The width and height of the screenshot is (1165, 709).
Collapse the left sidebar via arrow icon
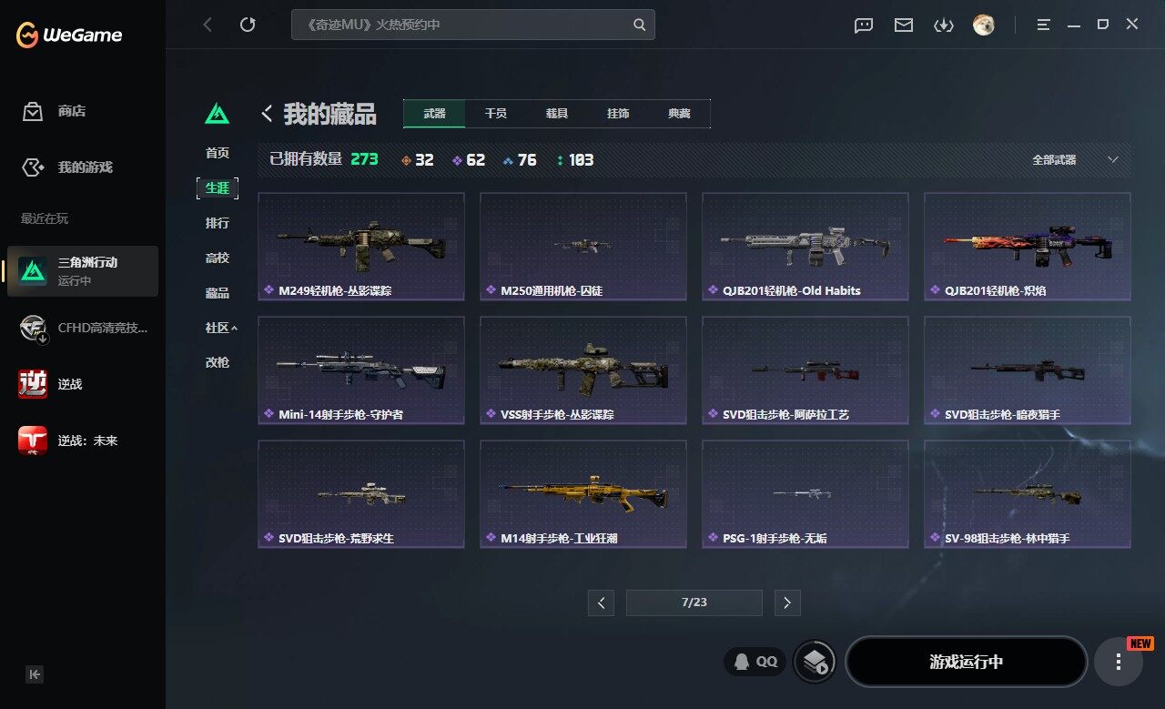pyautogui.click(x=35, y=674)
